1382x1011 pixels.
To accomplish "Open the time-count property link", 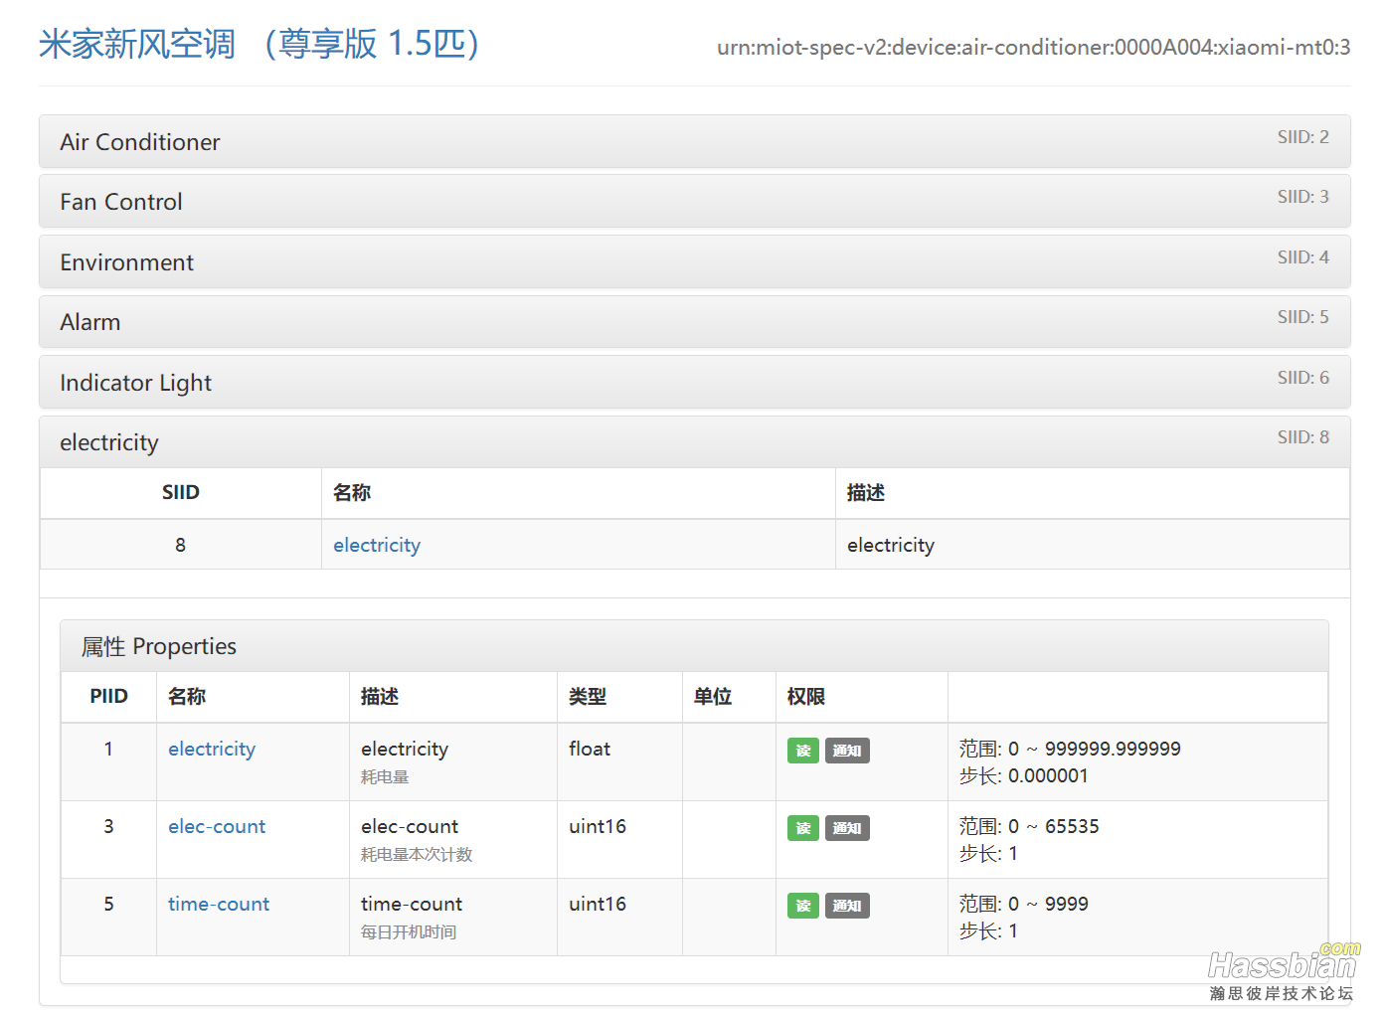I will tap(219, 904).
